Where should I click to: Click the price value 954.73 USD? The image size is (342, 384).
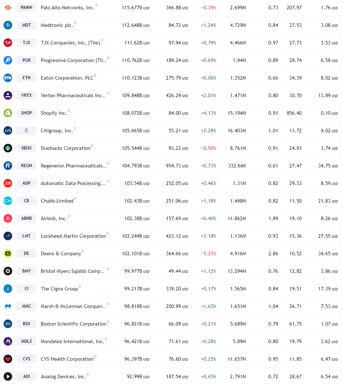coord(177,166)
